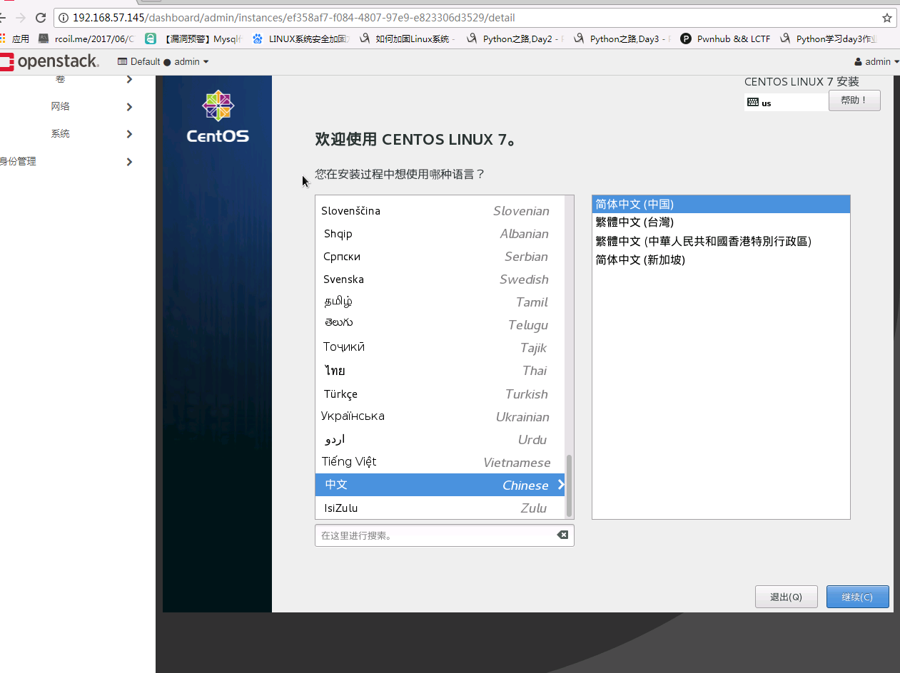The height and width of the screenshot is (673, 900).
Task: Select IsiZulu (Zulu) language
Action: pyautogui.click(x=440, y=508)
